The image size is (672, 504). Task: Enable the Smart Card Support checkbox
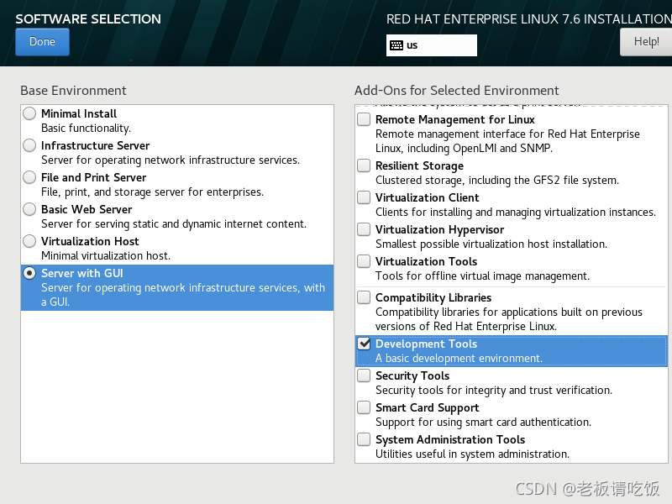tap(364, 407)
